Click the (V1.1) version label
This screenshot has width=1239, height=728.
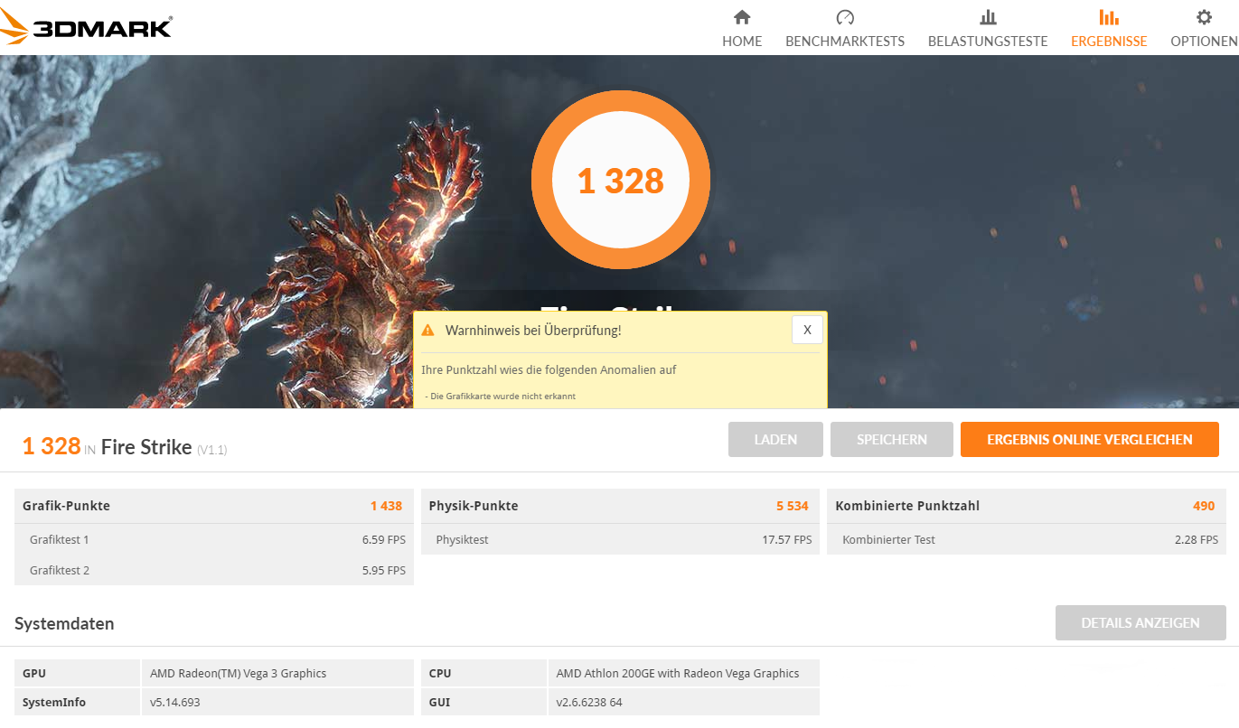(x=212, y=450)
